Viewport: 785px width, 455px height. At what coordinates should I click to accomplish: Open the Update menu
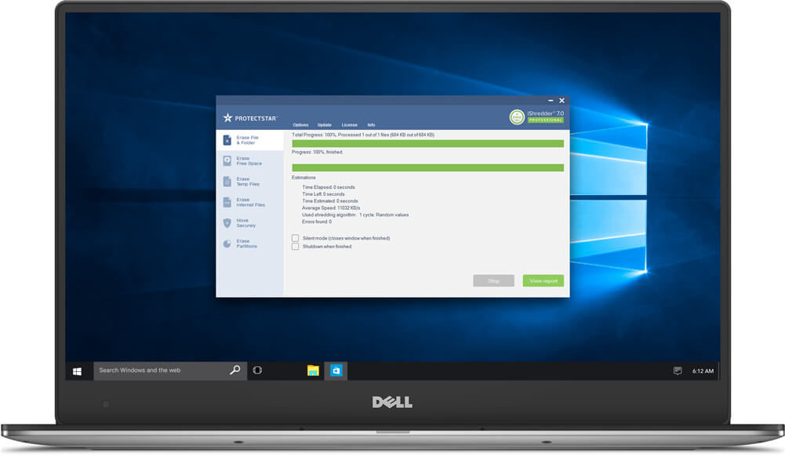(x=325, y=125)
